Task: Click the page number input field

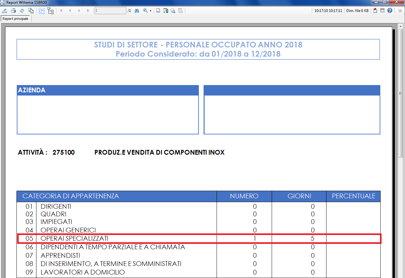Action: click(110, 11)
